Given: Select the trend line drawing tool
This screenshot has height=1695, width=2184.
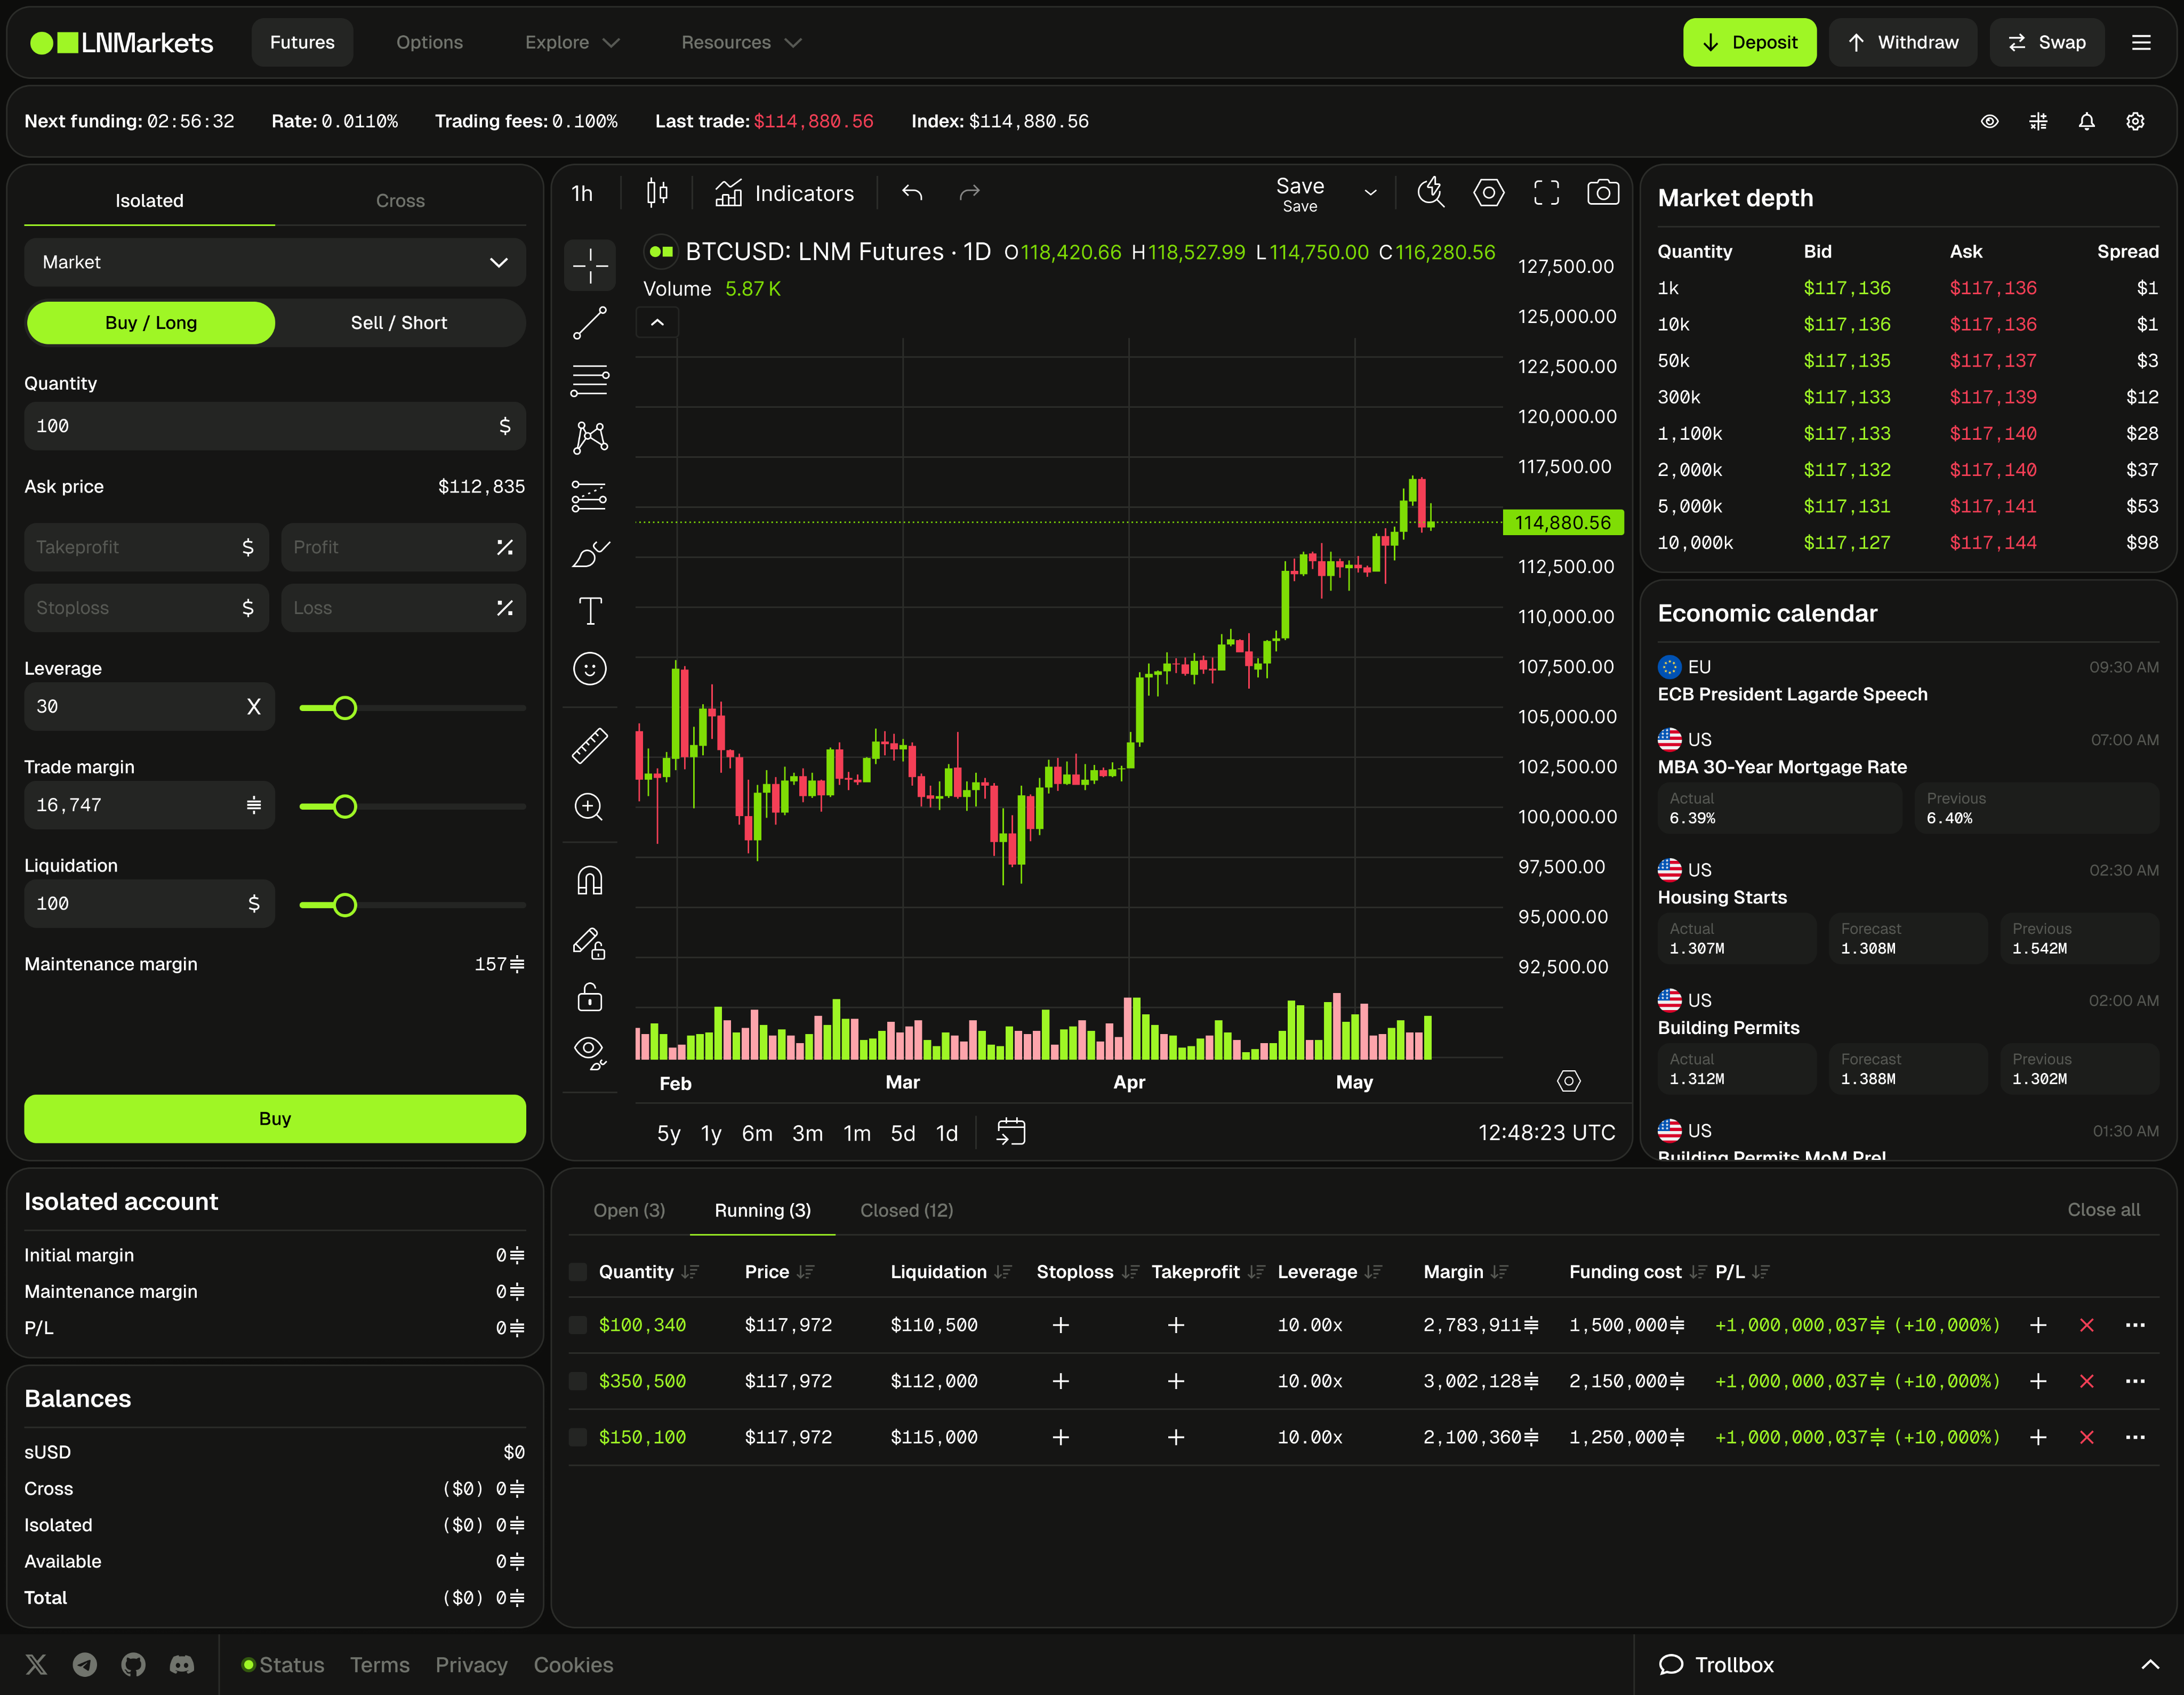Looking at the screenshot, I should (589, 323).
